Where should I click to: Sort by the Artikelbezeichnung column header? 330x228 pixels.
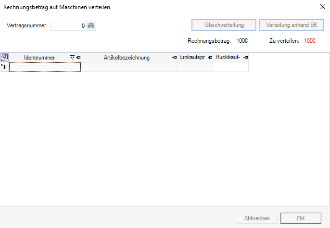(x=127, y=58)
